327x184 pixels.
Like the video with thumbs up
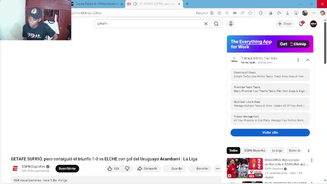113,168
